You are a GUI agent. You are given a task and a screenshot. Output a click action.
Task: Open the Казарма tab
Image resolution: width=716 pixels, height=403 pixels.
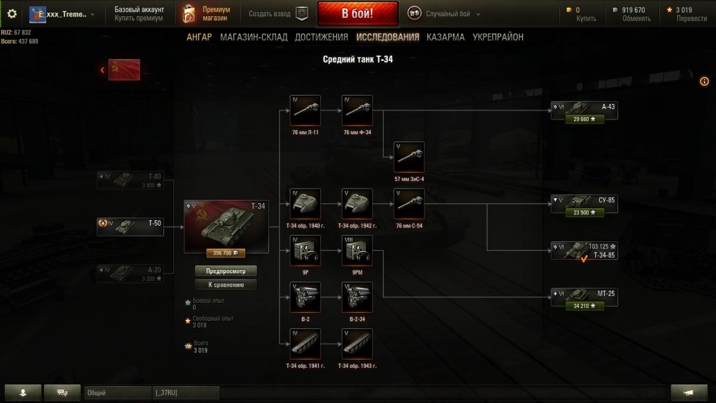point(445,37)
